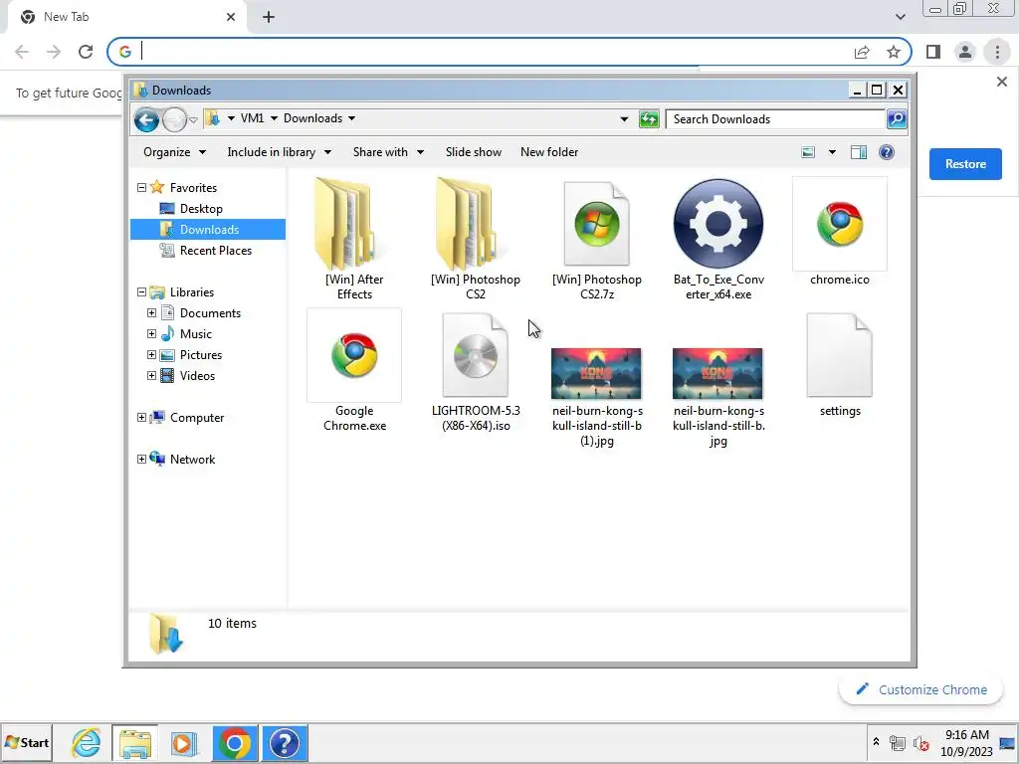Expand the Videos library node
This screenshot has width=1019, height=764.
[x=151, y=375]
